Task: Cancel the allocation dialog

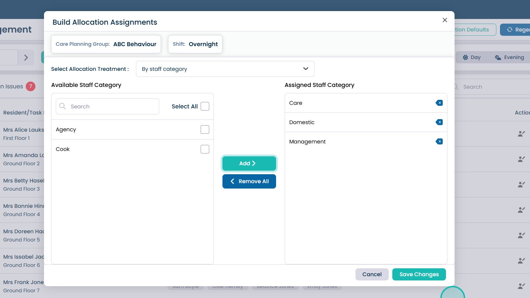Action: tap(372, 274)
